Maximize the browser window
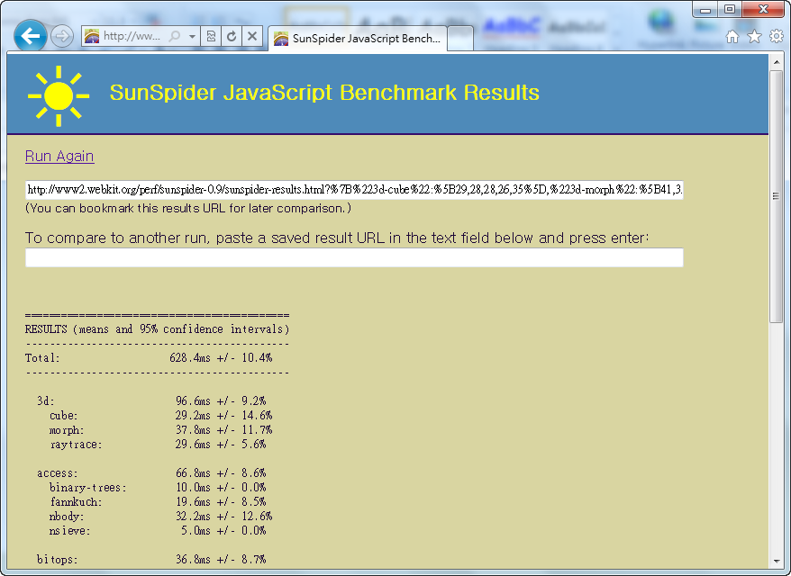791x576 pixels. [729, 9]
